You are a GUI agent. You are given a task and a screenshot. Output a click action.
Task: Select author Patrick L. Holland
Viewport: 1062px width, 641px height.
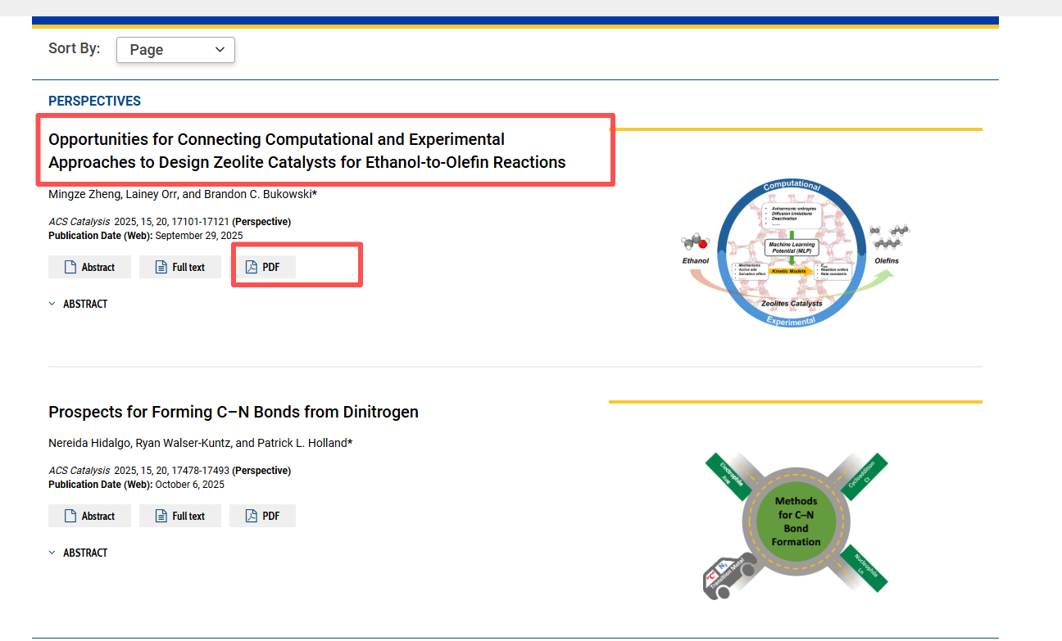[x=302, y=443]
